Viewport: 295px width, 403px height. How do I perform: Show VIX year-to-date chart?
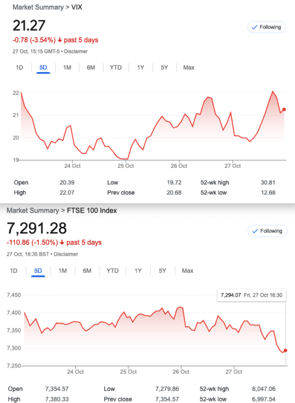click(x=116, y=68)
